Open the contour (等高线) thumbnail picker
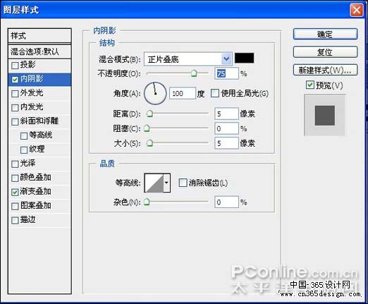 (154, 183)
